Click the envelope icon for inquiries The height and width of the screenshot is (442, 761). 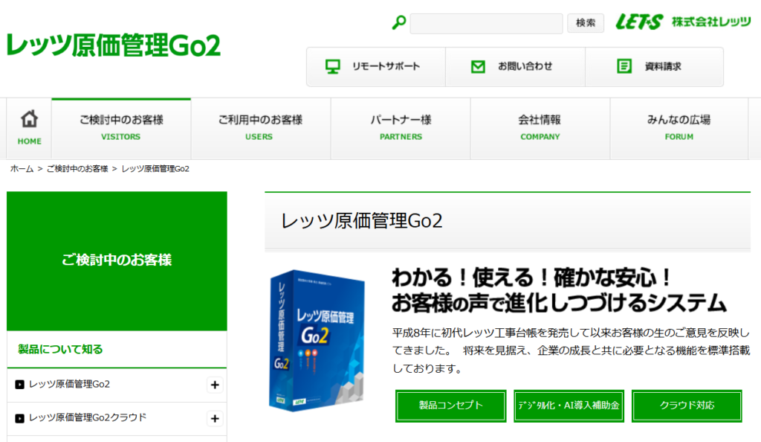[478, 66]
